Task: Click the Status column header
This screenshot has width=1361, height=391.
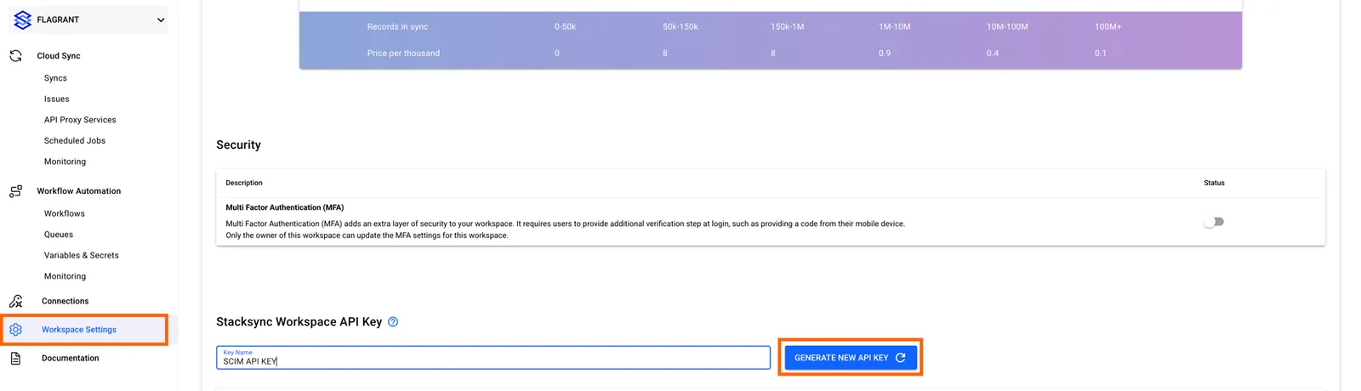Action: [1214, 184]
